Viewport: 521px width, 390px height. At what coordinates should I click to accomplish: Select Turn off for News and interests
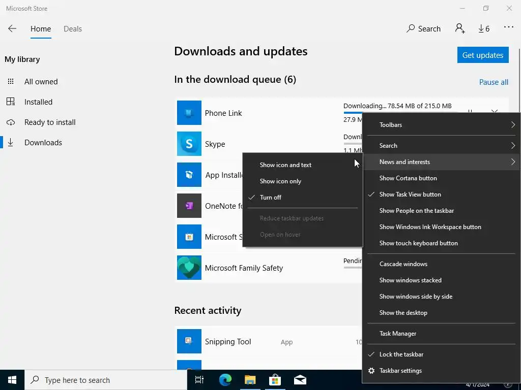(x=303, y=198)
